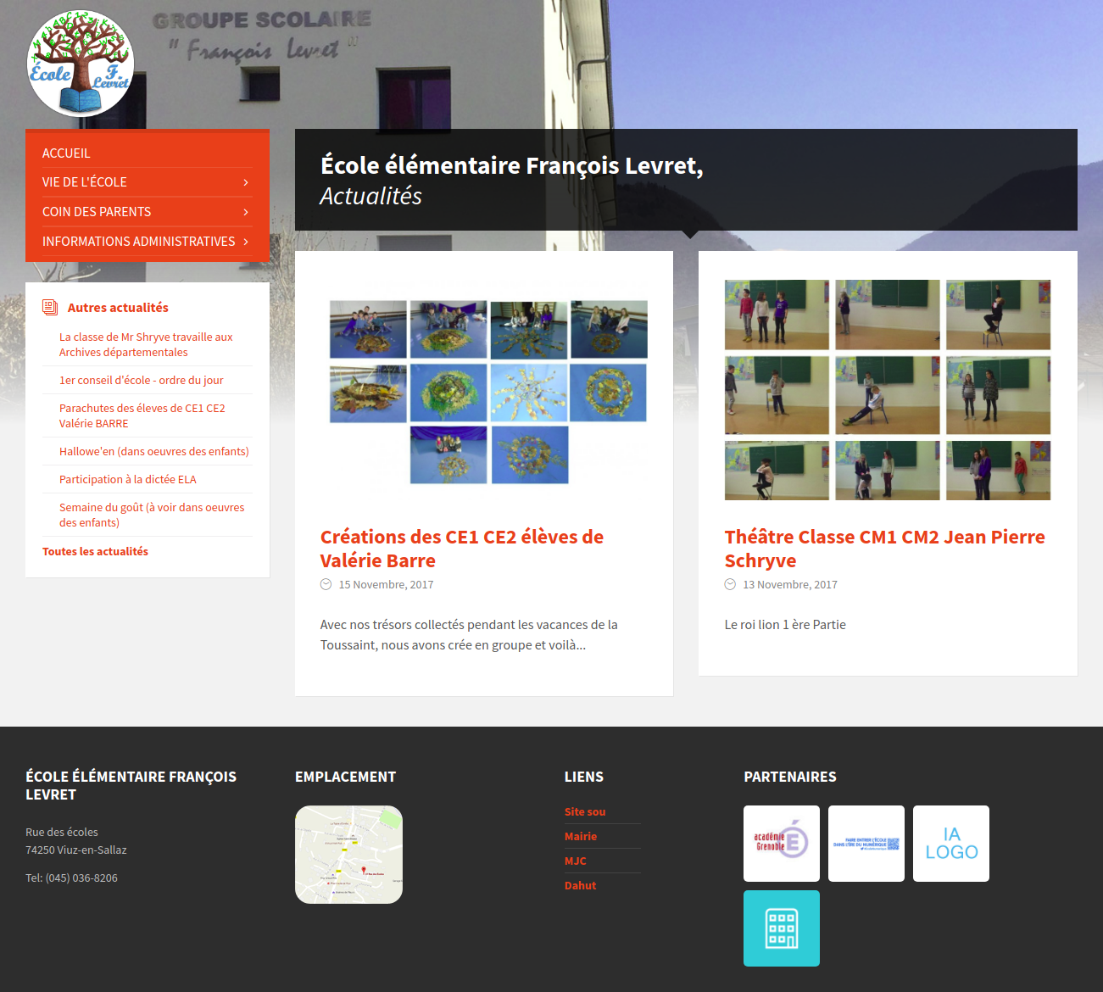
Task: Select the telephone number (045) 036-8206
Action: pos(81,878)
